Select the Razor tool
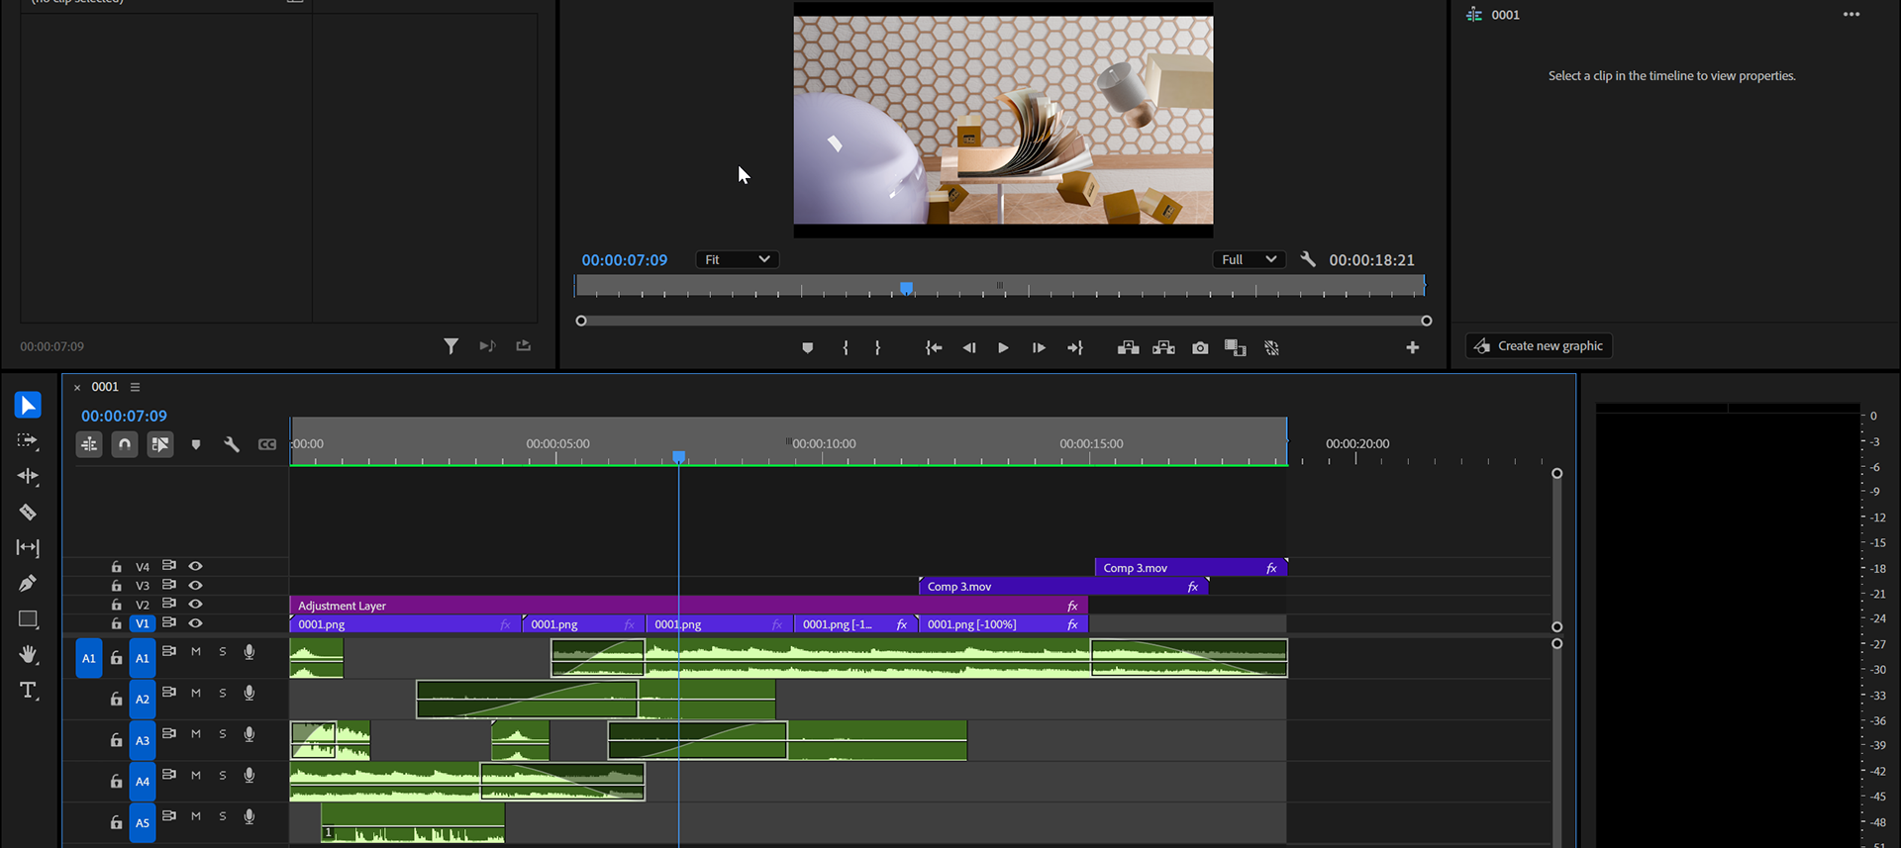Screen dimensions: 1901x848 (x=28, y=512)
